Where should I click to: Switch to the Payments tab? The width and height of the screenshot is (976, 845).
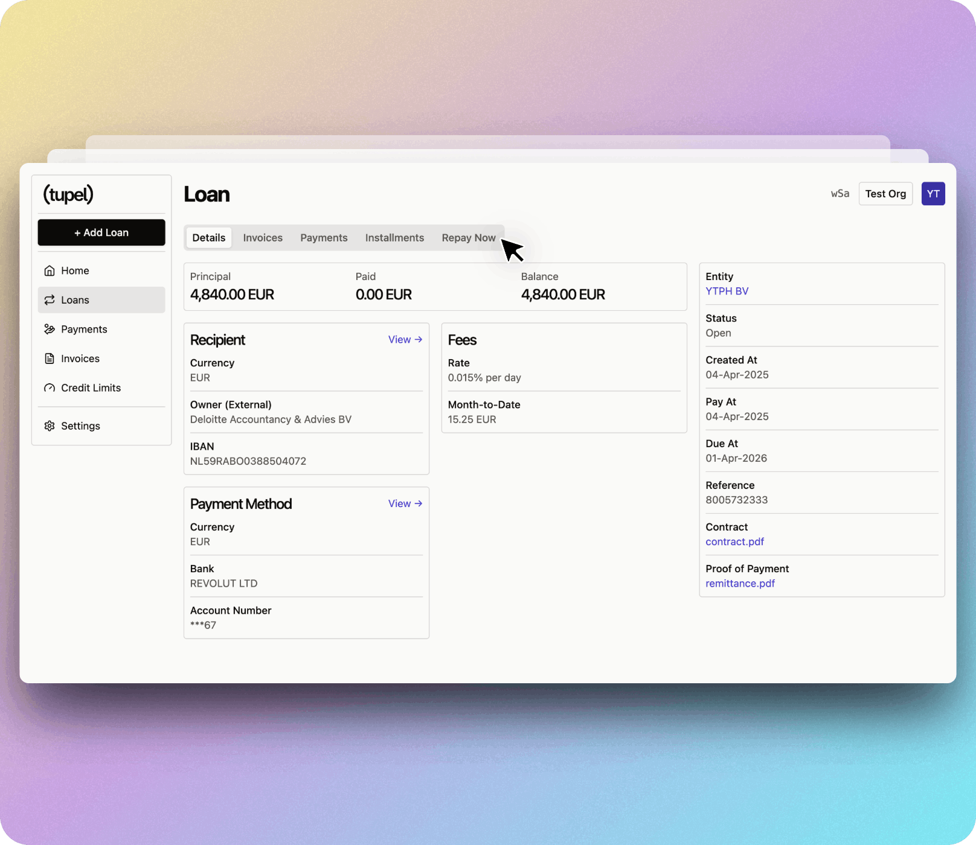tap(324, 238)
